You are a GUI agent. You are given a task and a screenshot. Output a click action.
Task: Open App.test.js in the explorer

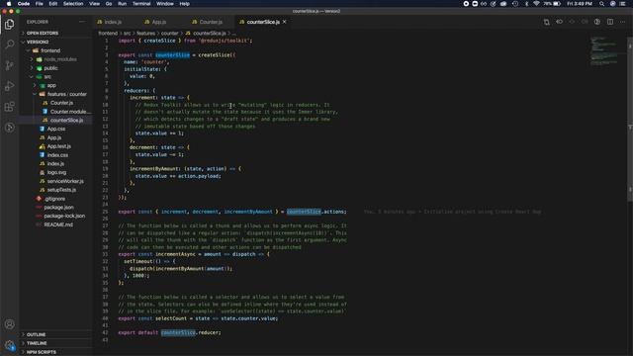(x=55, y=146)
